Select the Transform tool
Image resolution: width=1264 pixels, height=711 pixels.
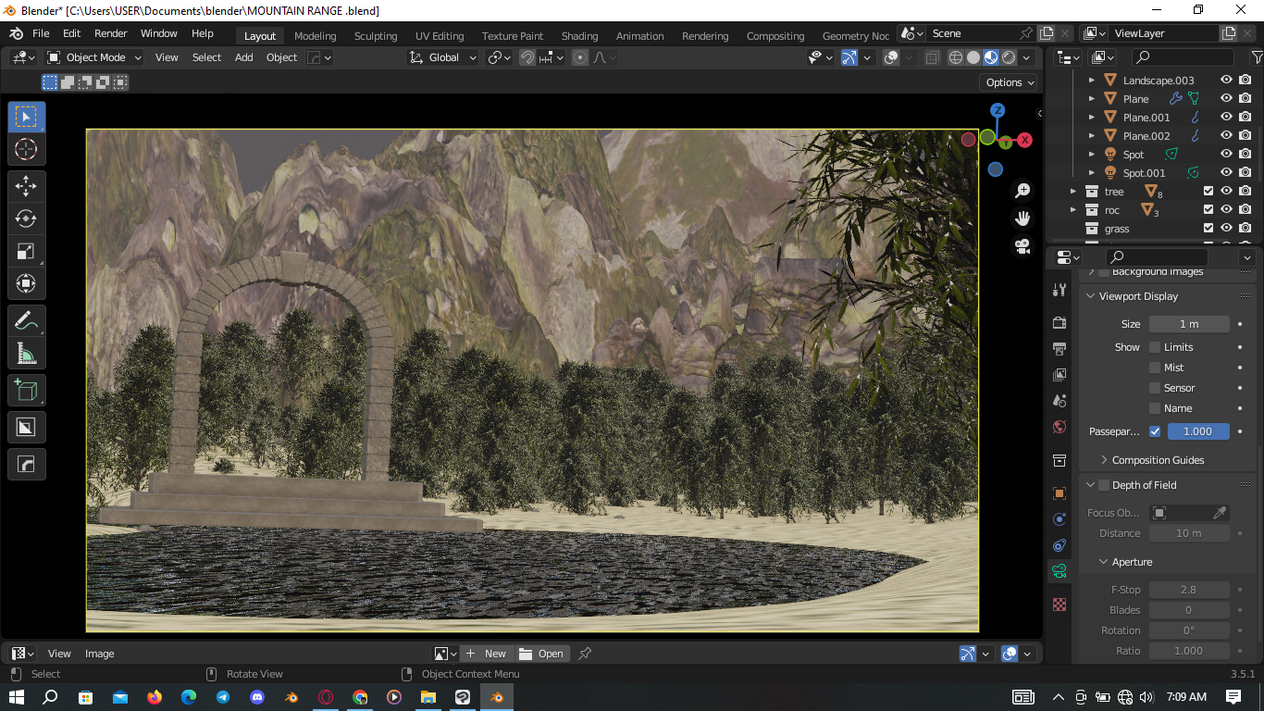pos(26,283)
